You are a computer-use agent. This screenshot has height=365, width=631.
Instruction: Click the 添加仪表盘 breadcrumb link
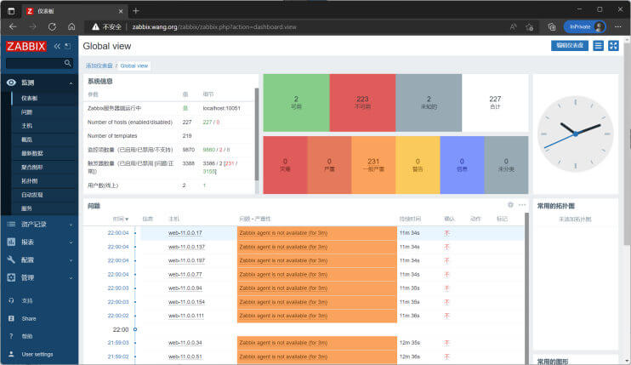(99, 66)
